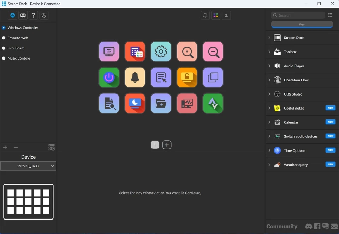Viewport: 339px width, 234px height.
Task: Select page 1 tab below the keys
Action: tap(155, 144)
